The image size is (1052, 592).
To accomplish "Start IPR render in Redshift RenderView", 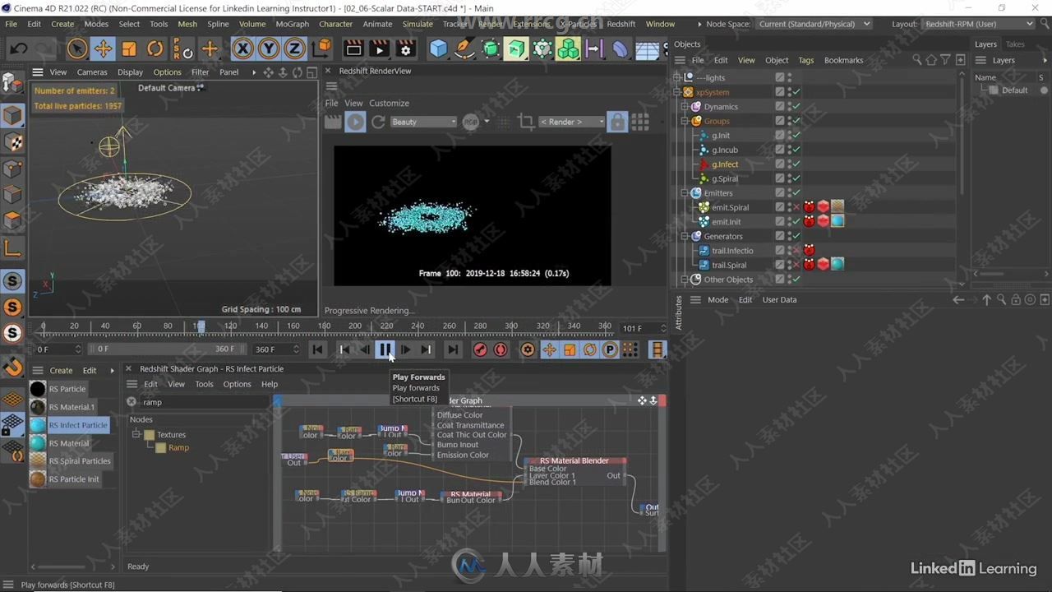I will click(355, 122).
